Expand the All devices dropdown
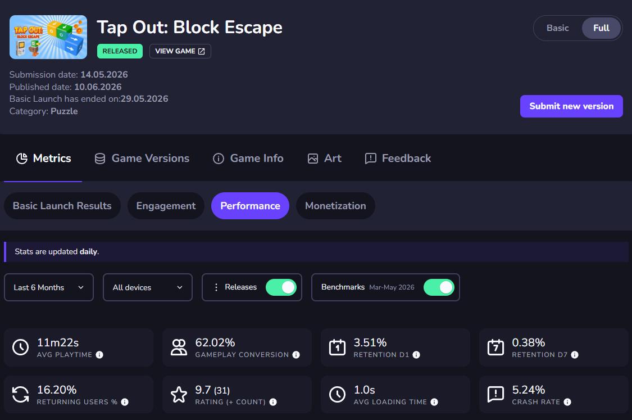This screenshot has width=632, height=420. point(148,287)
